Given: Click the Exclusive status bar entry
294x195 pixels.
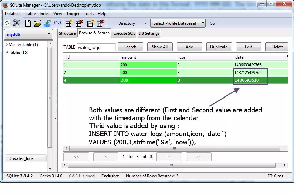Looking at the screenshot, I should tap(110, 176).
